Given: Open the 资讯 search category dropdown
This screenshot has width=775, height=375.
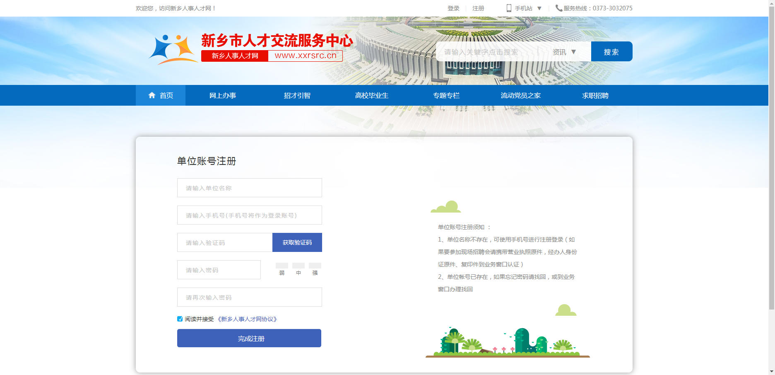Looking at the screenshot, I should point(564,52).
